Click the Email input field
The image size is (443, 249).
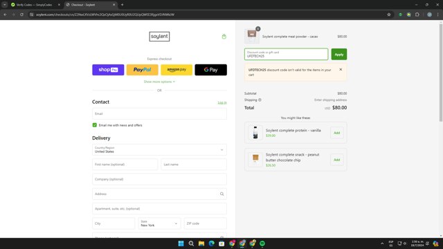159,113
